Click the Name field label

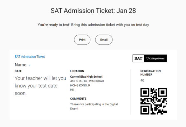pos(21,65)
